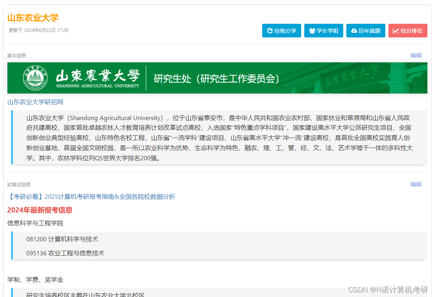This screenshot has height=297, width=434.
Task: Click the round university emblem logo
Action: point(35,78)
